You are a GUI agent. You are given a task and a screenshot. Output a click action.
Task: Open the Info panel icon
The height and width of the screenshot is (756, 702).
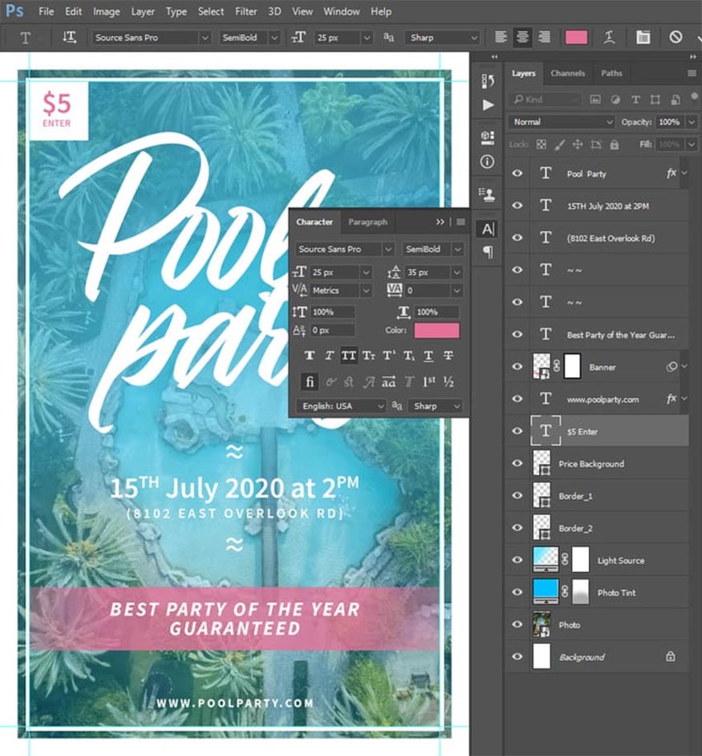tap(487, 161)
